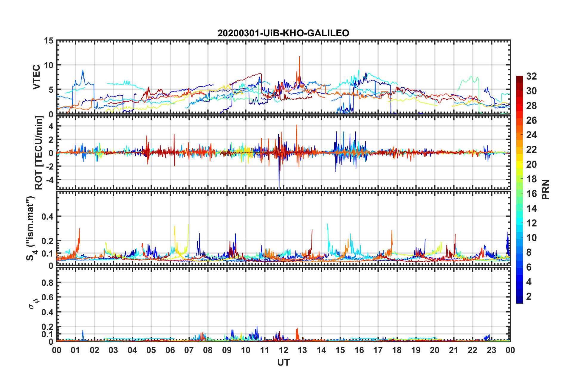Click colorbar tick value 22
This screenshot has width=567, height=379.
point(532,150)
